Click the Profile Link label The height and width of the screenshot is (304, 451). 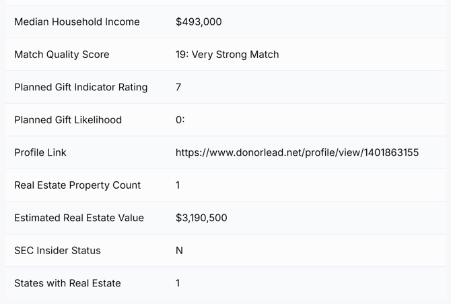[40, 152]
